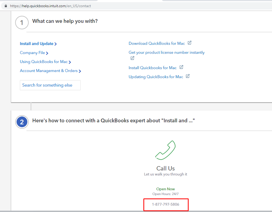The width and height of the screenshot is (272, 212).
Task: Click the Call Us heading
Action: click(x=165, y=168)
